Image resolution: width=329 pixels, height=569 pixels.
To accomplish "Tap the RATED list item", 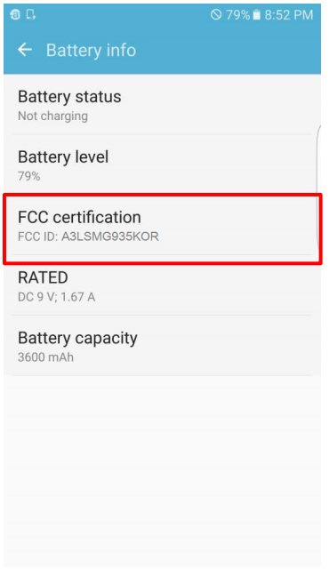I will (162, 285).
